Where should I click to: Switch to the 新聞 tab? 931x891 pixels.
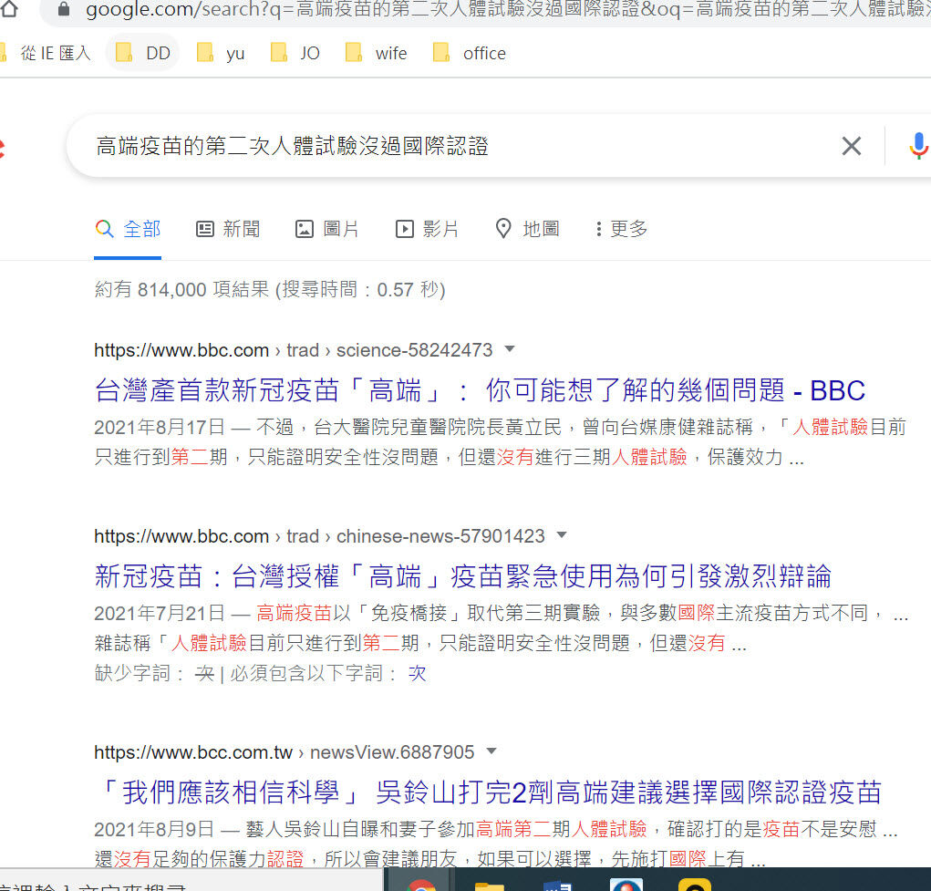click(228, 229)
